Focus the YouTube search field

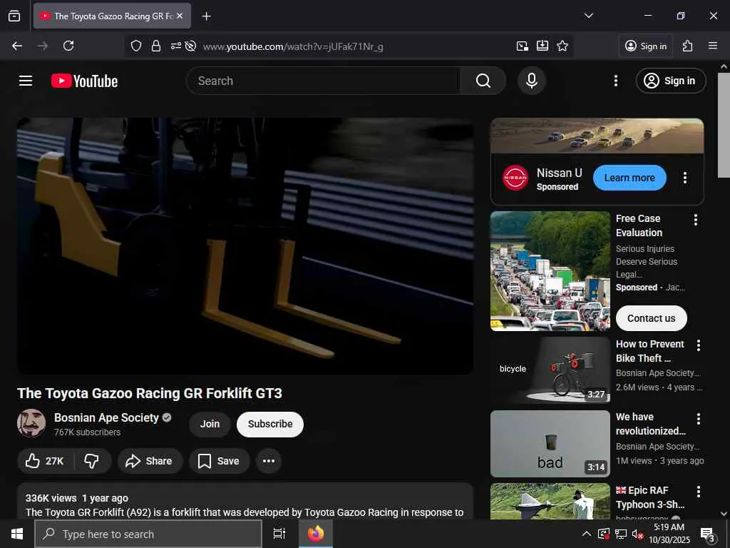[323, 81]
